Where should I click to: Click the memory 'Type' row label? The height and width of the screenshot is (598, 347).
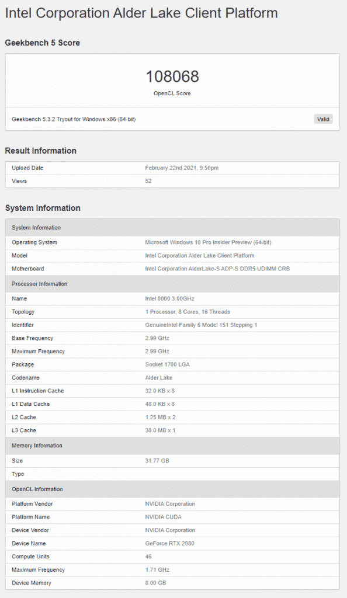pyautogui.click(x=18, y=474)
